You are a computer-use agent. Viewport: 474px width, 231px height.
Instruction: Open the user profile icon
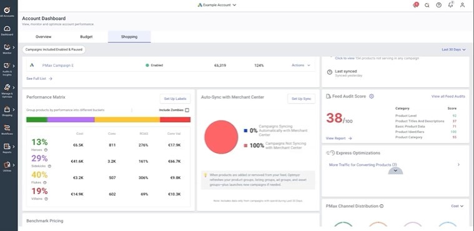coord(462,5)
